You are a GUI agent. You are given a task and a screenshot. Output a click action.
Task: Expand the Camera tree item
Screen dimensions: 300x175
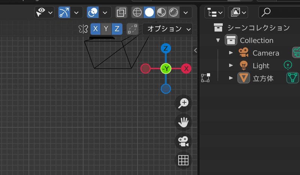[x=231, y=53]
